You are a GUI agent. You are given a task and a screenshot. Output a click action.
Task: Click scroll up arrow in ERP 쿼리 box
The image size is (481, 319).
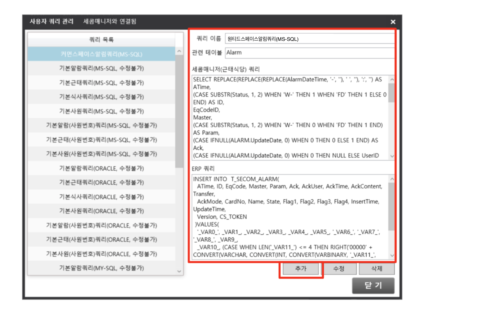click(x=392, y=179)
